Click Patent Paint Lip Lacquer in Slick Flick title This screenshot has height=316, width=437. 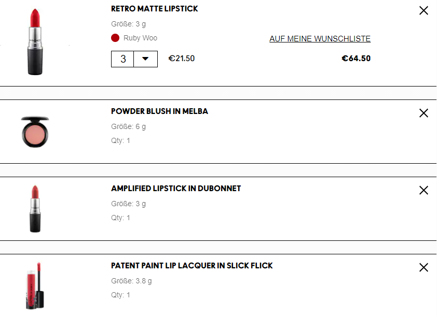[192, 266]
